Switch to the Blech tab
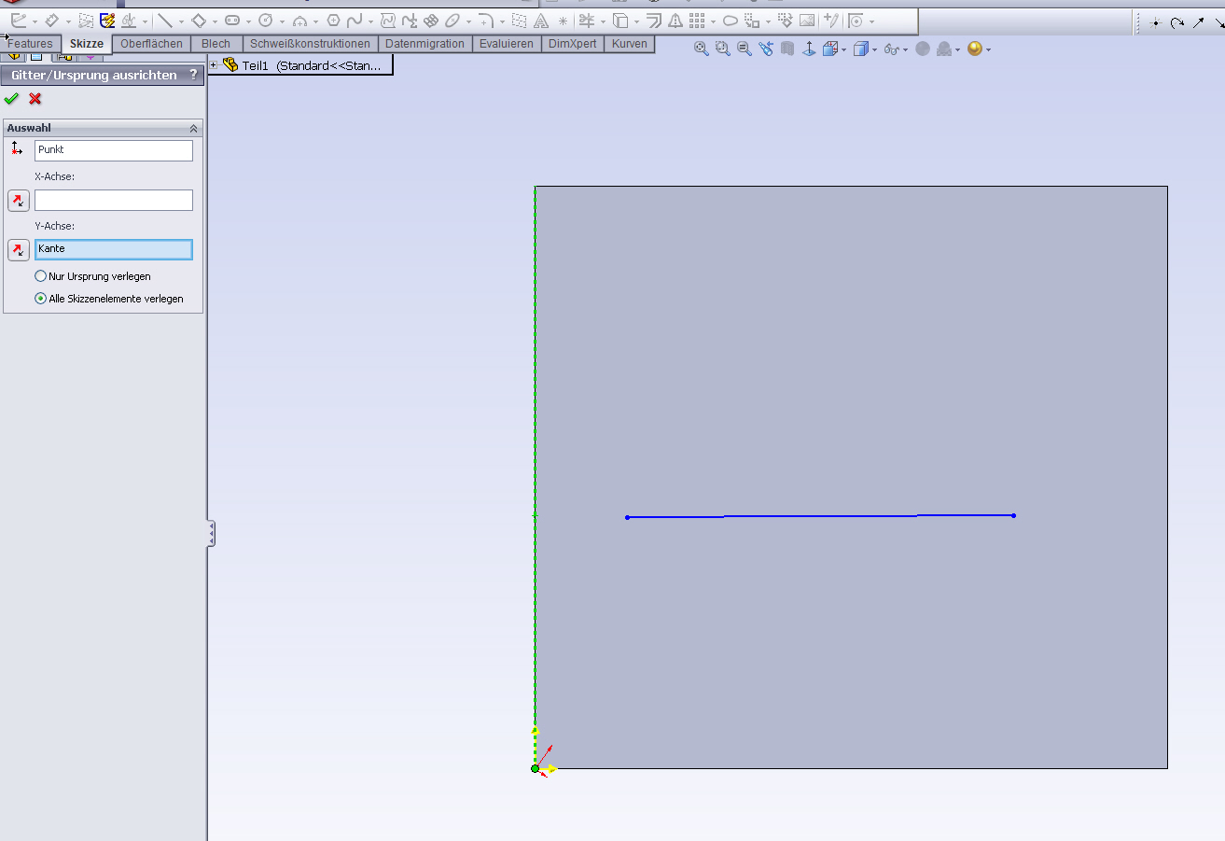 point(216,44)
